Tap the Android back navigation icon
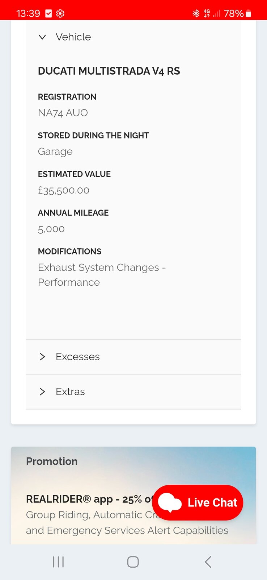Image resolution: width=267 pixels, height=580 pixels. click(x=208, y=562)
